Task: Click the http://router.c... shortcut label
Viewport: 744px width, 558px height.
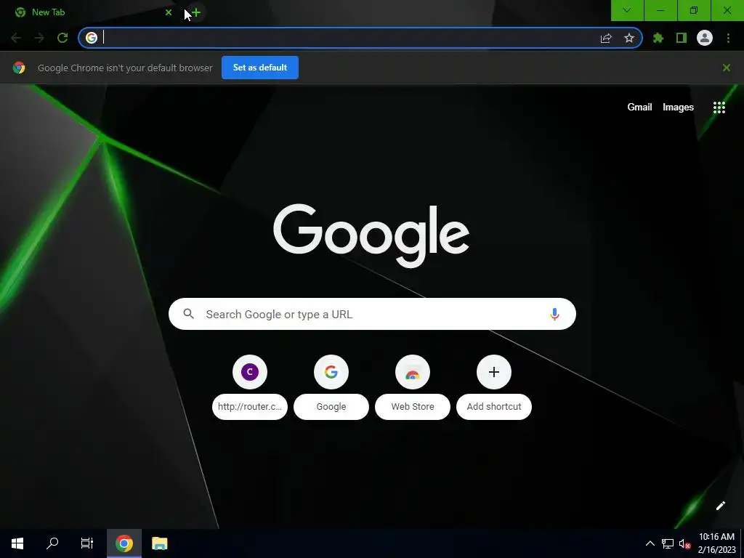Action: pyautogui.click(x=250, y=407)
